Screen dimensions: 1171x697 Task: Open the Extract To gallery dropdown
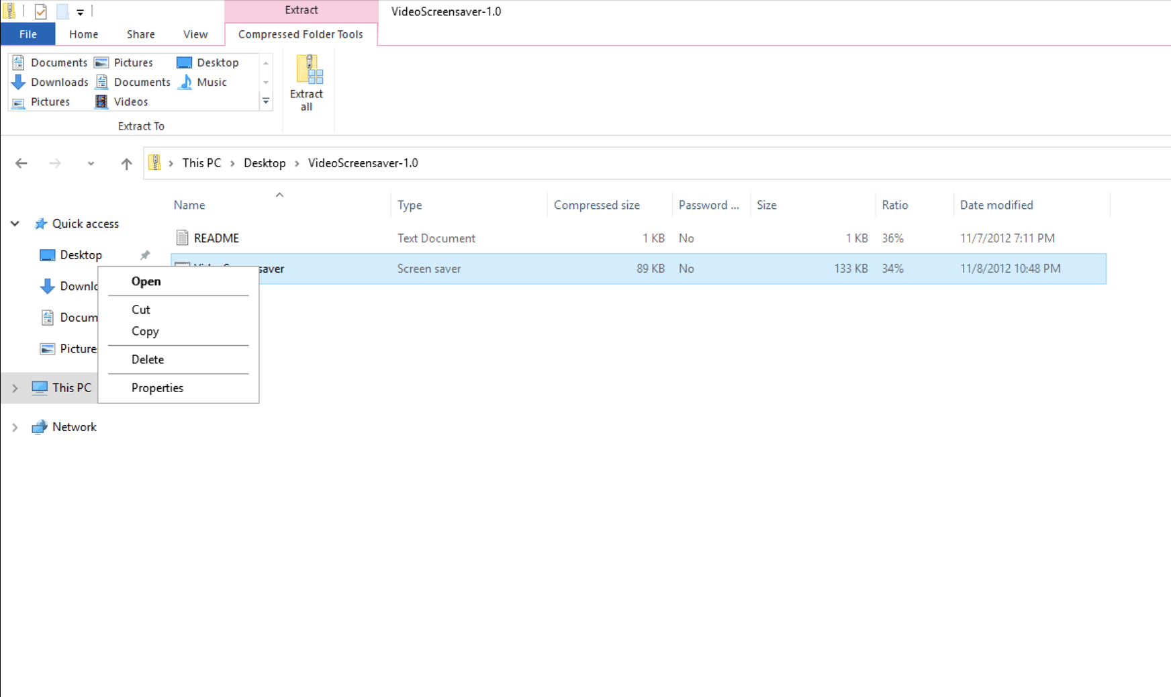point(266,101)
